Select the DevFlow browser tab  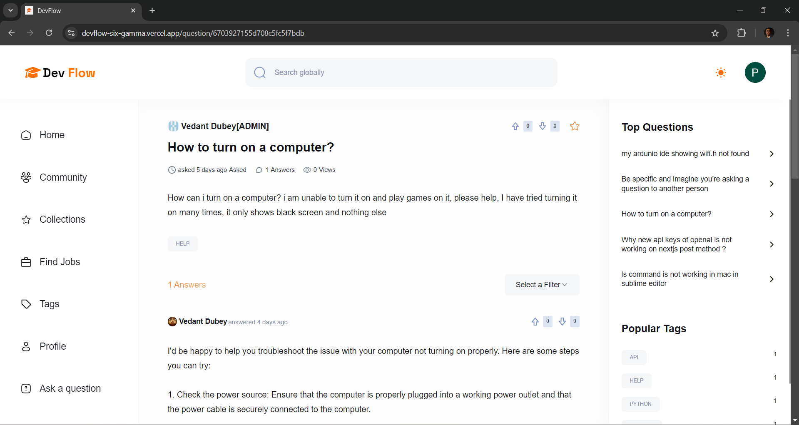pos(81,10)
